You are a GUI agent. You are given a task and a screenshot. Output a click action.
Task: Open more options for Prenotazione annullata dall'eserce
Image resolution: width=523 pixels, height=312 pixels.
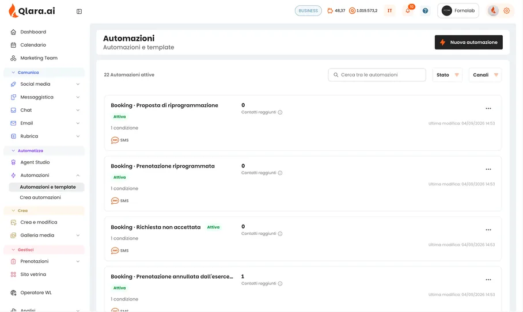[x=488, y=280]
